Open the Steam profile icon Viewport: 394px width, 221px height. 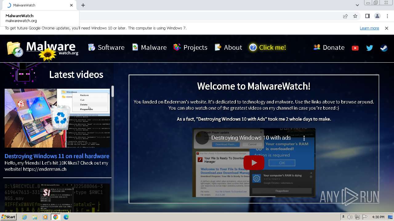click(384, 48)
